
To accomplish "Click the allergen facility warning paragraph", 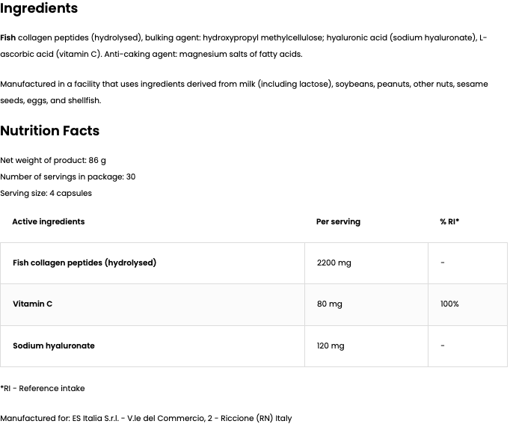I will tap(244, 92).
